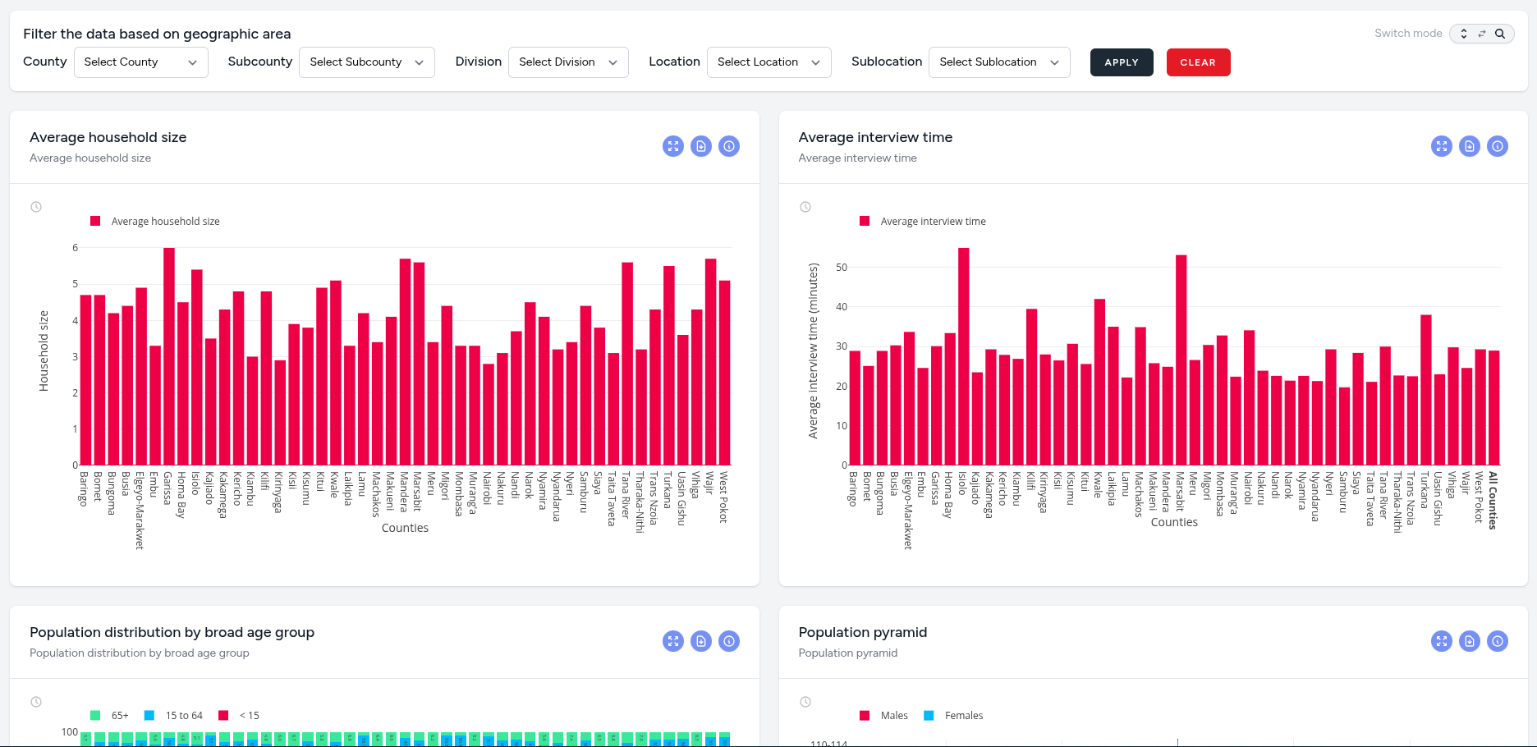This screenshot has width=1537, height=747.
Task: Open the Select County dropdown
Action: (140, 62)
